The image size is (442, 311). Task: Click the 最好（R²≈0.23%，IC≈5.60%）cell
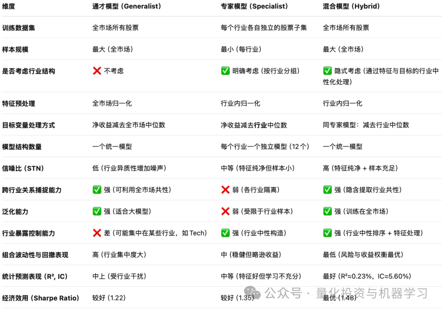(367, 276)
